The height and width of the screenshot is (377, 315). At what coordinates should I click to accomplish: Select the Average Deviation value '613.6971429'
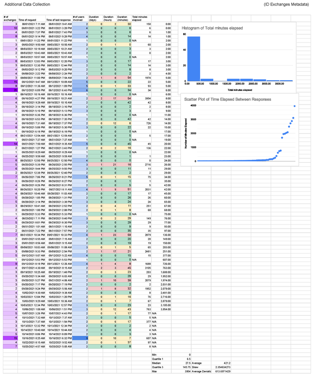[221, 371]
